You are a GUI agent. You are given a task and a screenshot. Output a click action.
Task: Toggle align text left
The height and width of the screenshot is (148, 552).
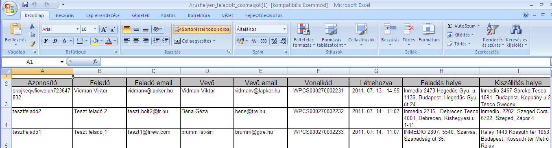click(127, 41)
